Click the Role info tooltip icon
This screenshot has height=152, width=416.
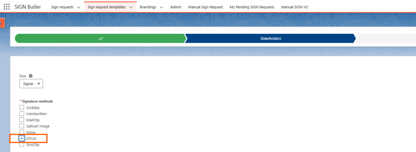[30, 76]
